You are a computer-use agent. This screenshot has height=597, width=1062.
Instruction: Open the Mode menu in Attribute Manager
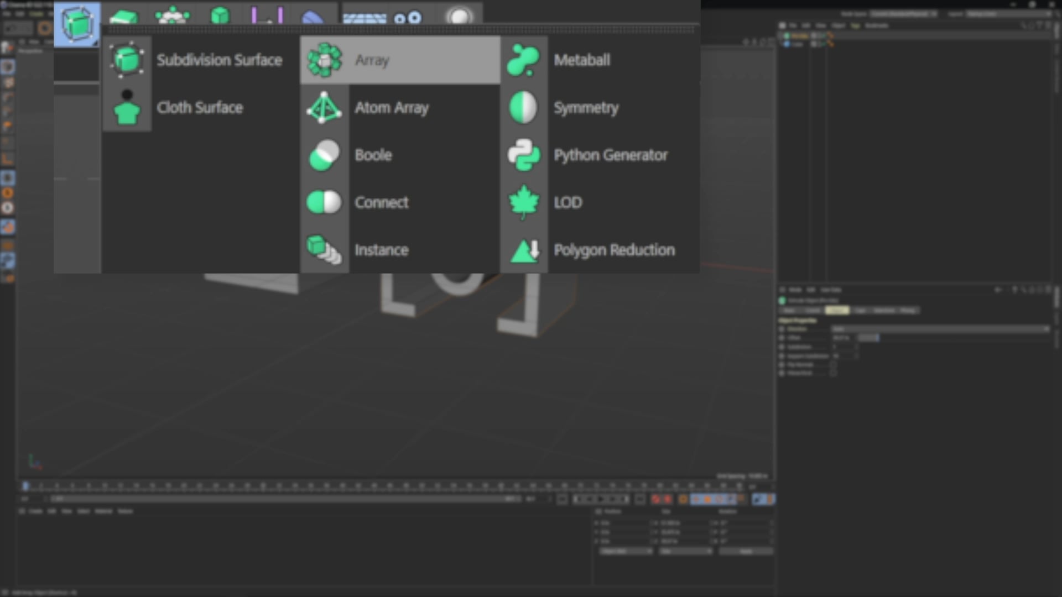pos(795,290)
